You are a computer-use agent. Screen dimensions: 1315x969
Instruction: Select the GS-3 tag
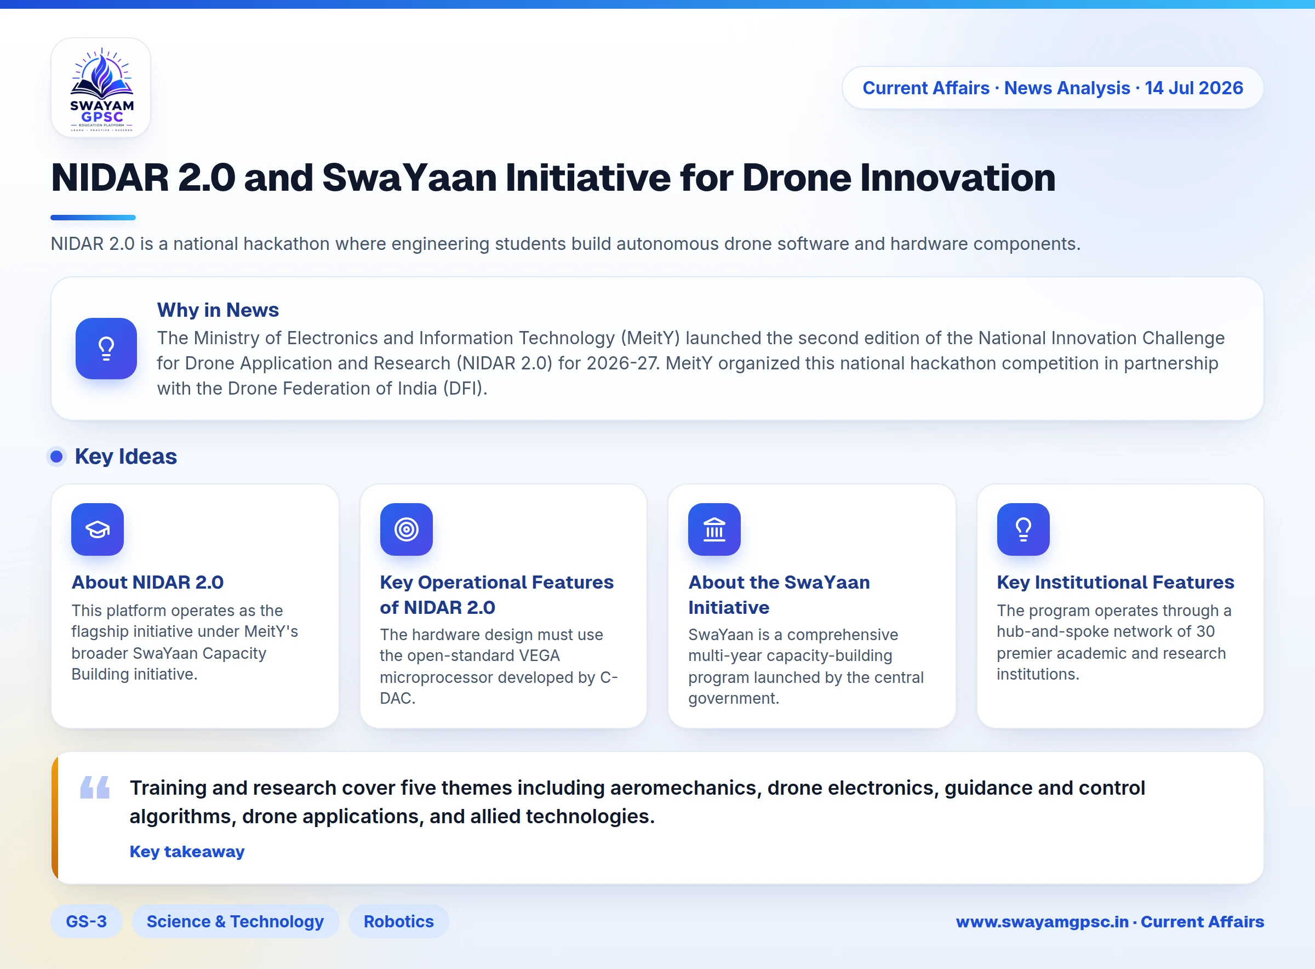(86, 921)
